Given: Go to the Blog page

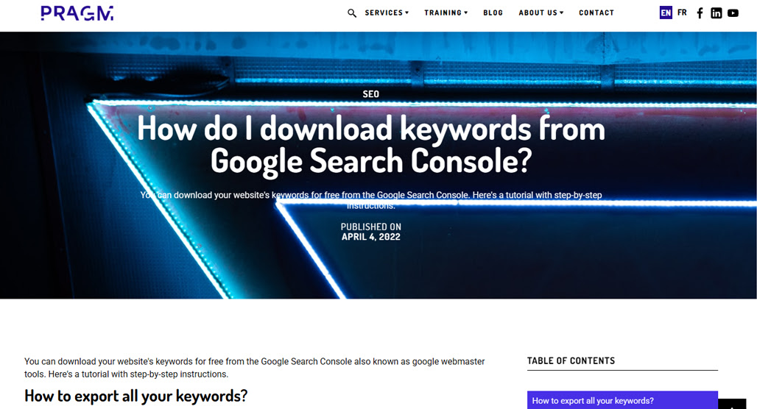Looking at the screenshot, I should (493, 13).
